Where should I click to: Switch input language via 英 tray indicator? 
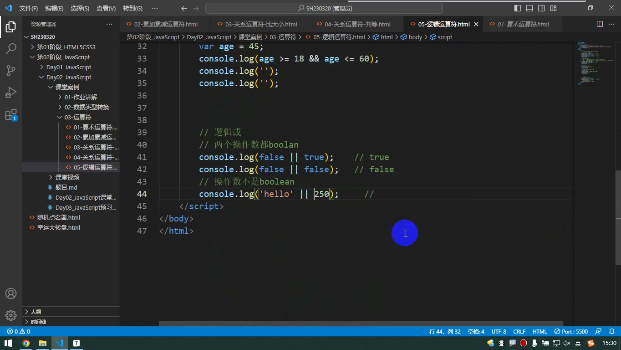578,343
